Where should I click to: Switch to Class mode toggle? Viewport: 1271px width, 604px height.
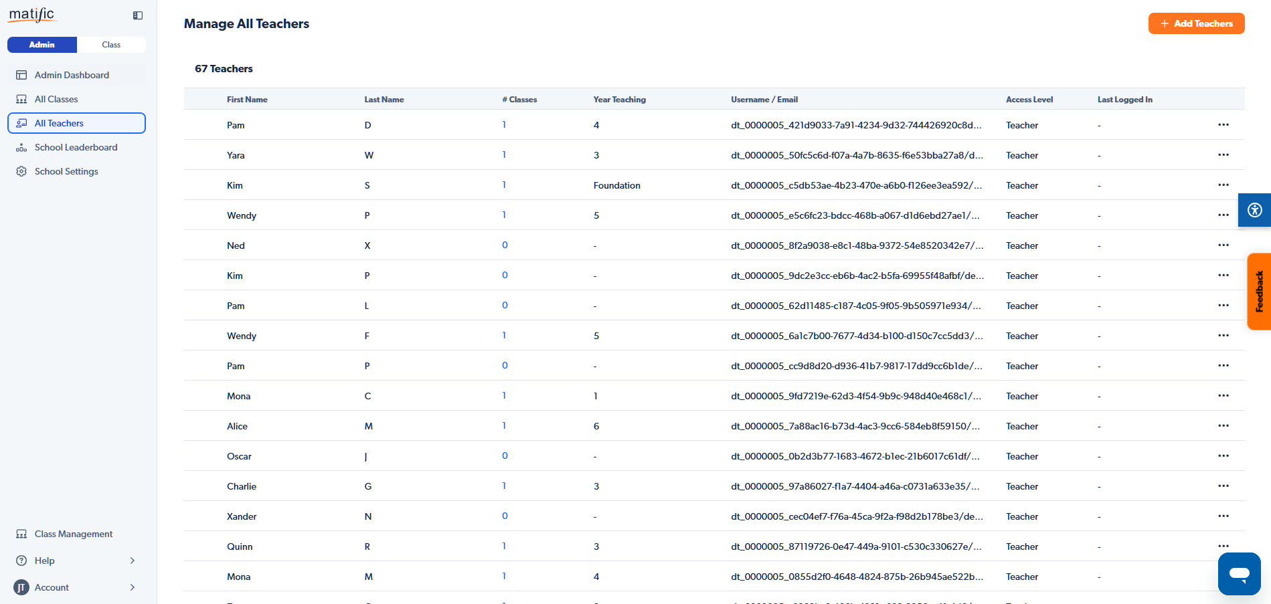pyautogui.click(x=111, y=45)
